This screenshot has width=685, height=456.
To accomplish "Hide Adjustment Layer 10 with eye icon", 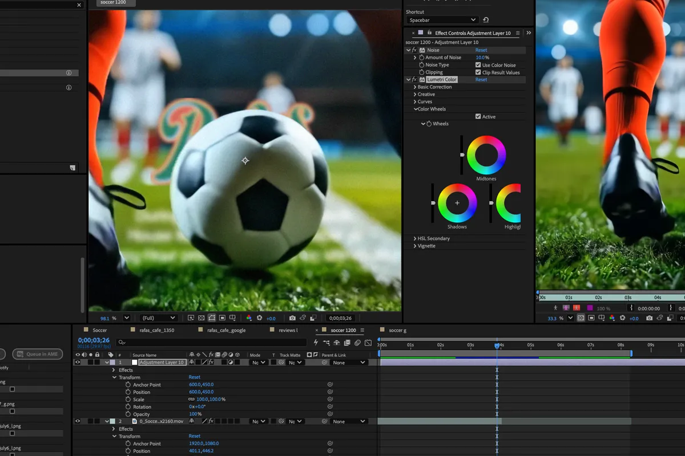I will pyautogui.click(x=78, y=363).
